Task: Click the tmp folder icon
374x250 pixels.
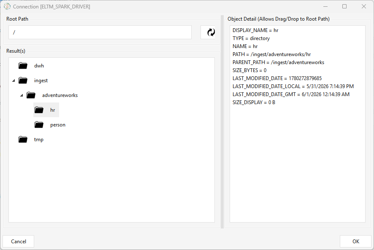Action: click(23, 140)
